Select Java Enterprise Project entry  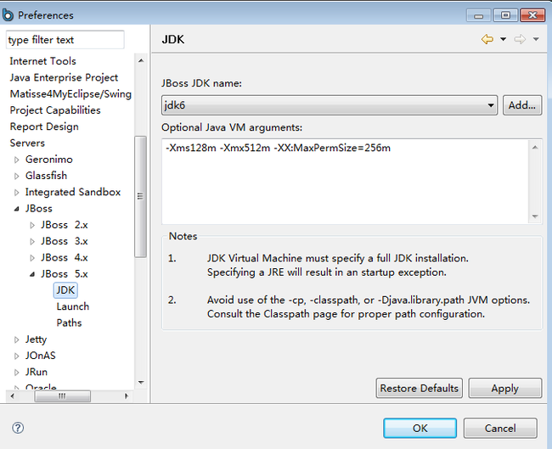[64, 77]
